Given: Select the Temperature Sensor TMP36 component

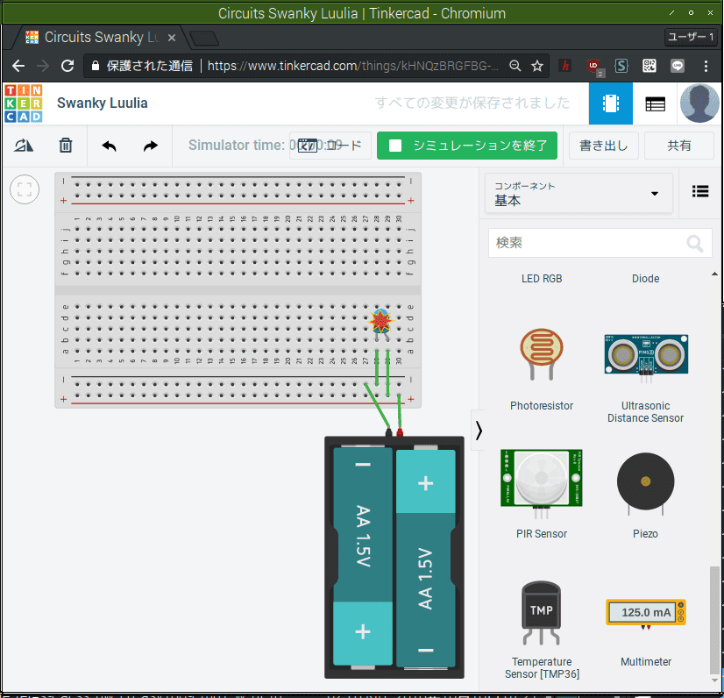Looking at the screenshot, I should click(x=541, y=630).
